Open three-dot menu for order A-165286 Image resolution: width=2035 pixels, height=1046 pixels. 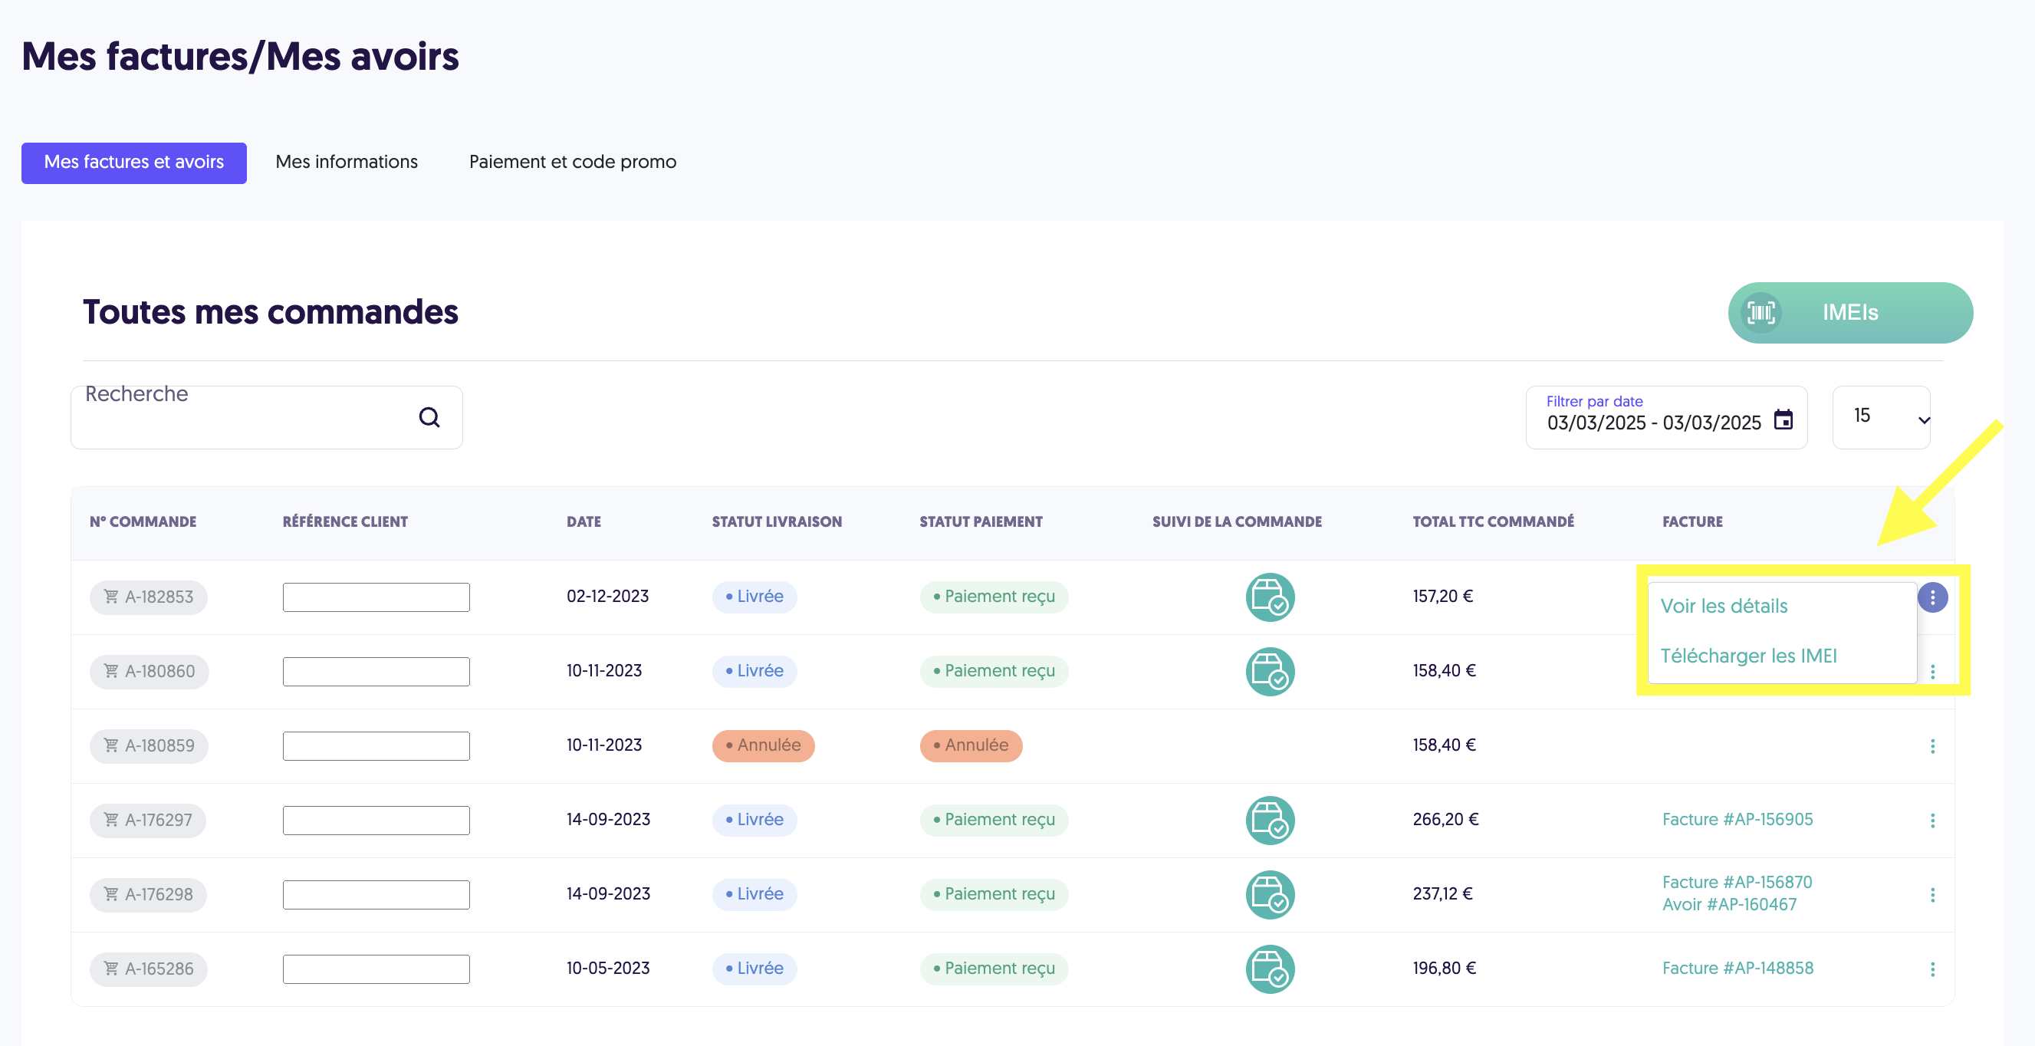click(x=1932, y=969)
